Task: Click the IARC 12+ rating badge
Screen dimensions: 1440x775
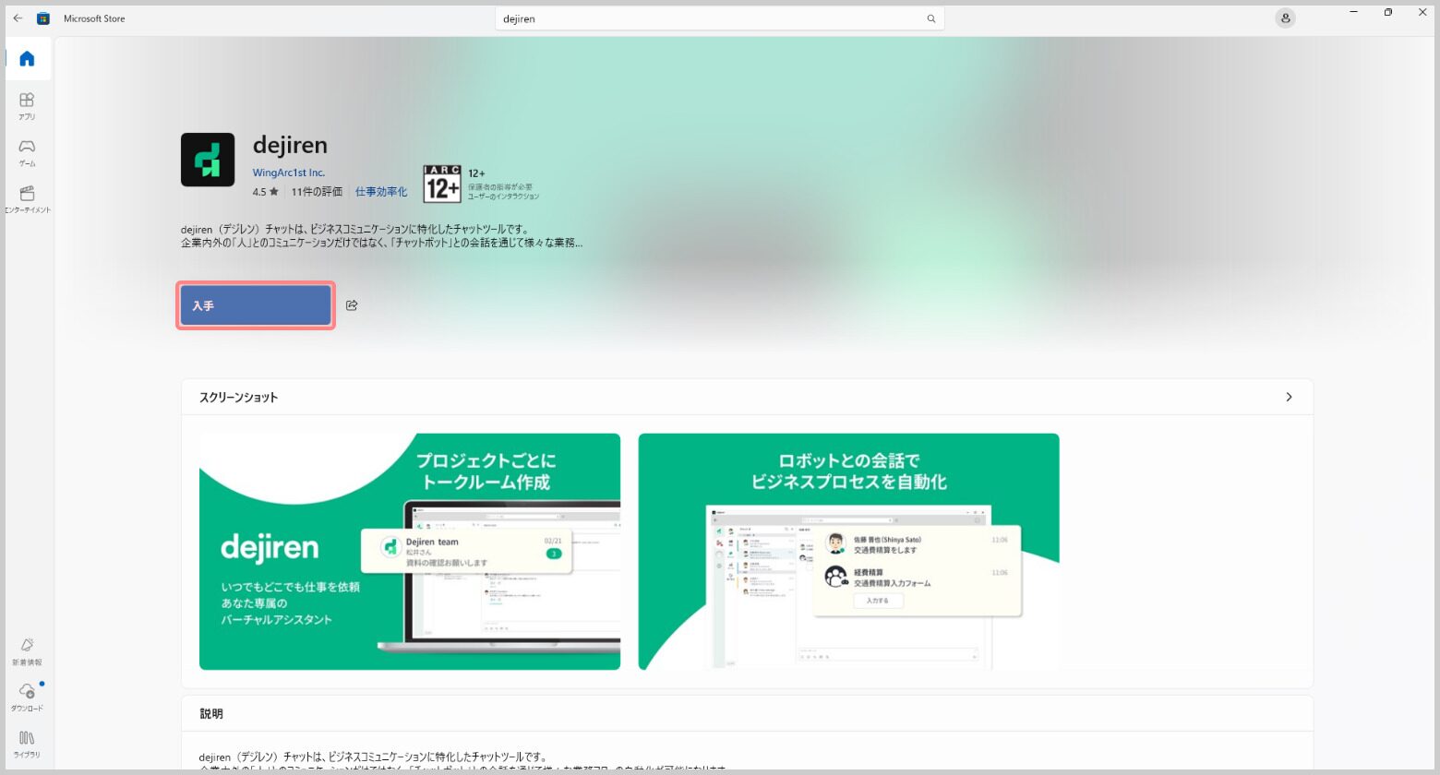Action: [442, 184]
